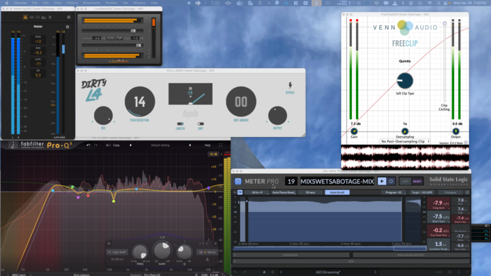This screenshot has width=491, height=276.
Task: Toggle the Bypass lightning icon in Dirty LA
Action: 290,85
